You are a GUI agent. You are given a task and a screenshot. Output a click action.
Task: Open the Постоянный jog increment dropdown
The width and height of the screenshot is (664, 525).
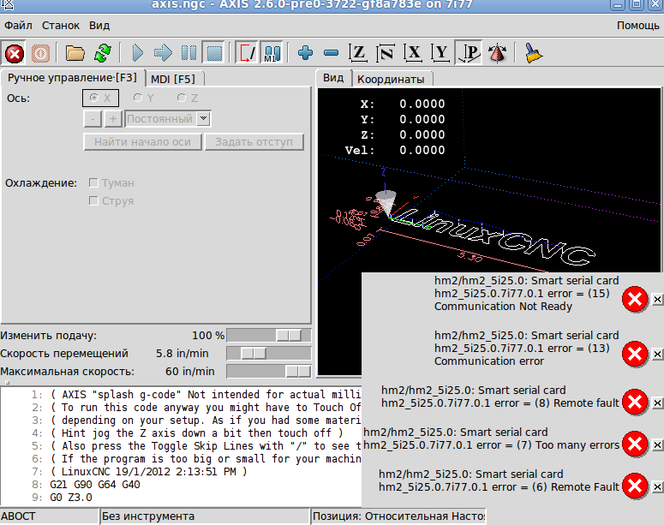[x=168, y=119]
